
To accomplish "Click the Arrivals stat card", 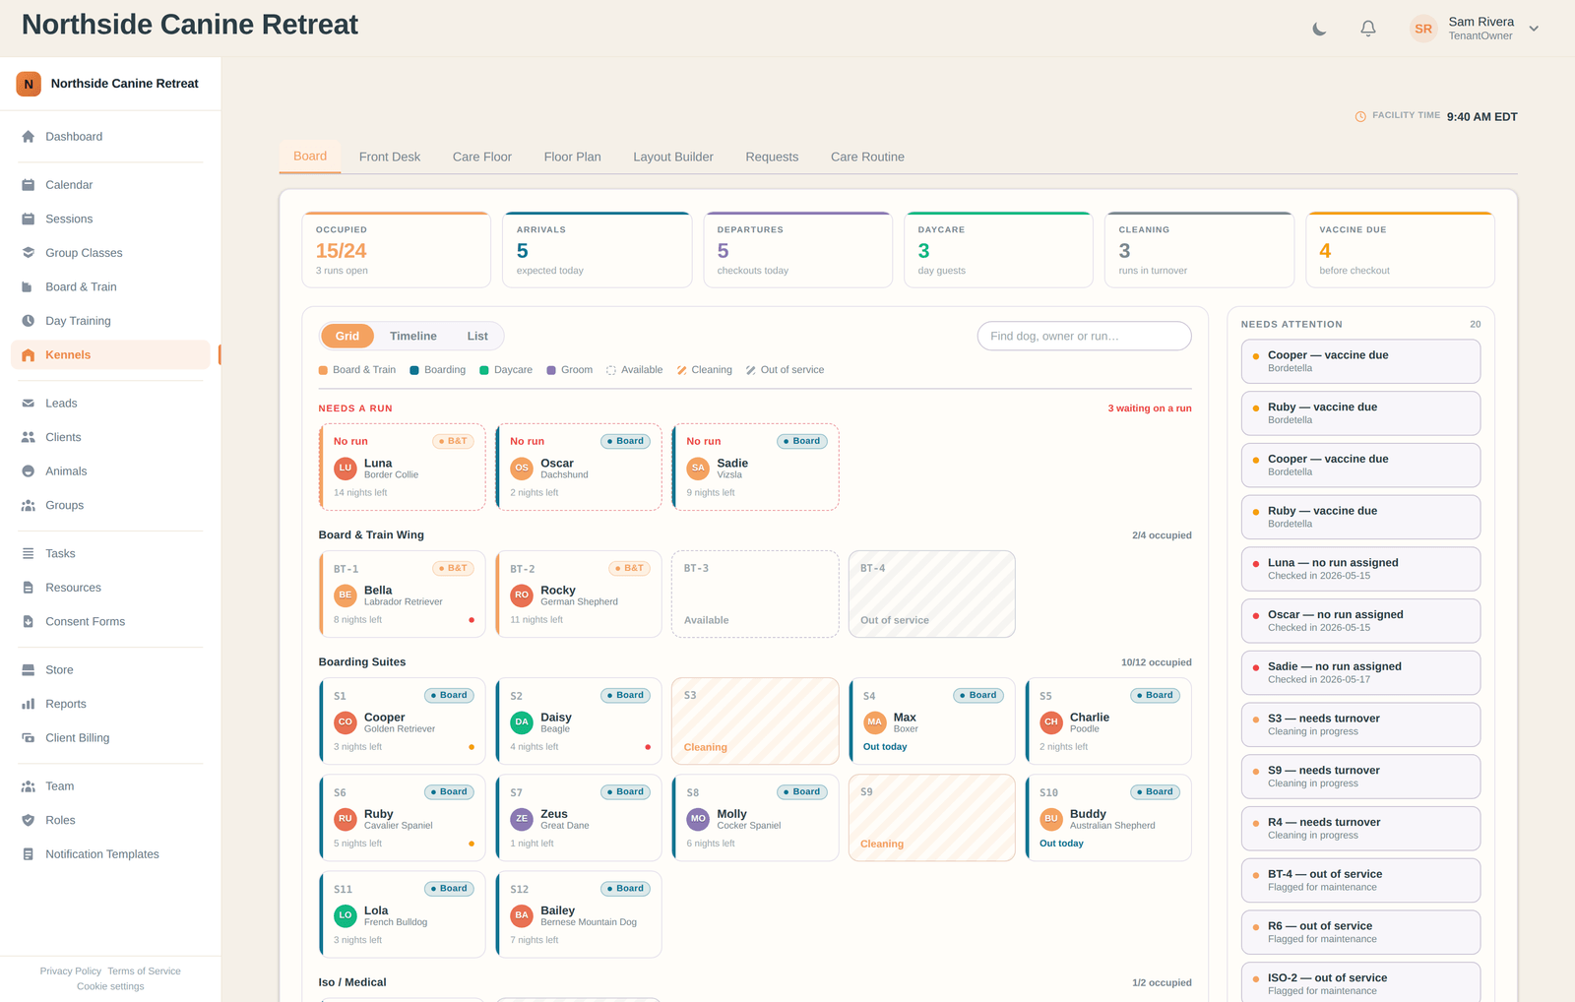I will point(597,250).
